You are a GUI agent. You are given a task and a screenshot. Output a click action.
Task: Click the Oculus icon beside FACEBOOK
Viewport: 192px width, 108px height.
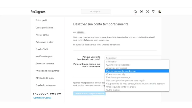point(60,94)
